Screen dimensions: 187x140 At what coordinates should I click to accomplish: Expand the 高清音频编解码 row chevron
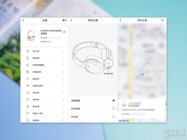click(63, 65)
